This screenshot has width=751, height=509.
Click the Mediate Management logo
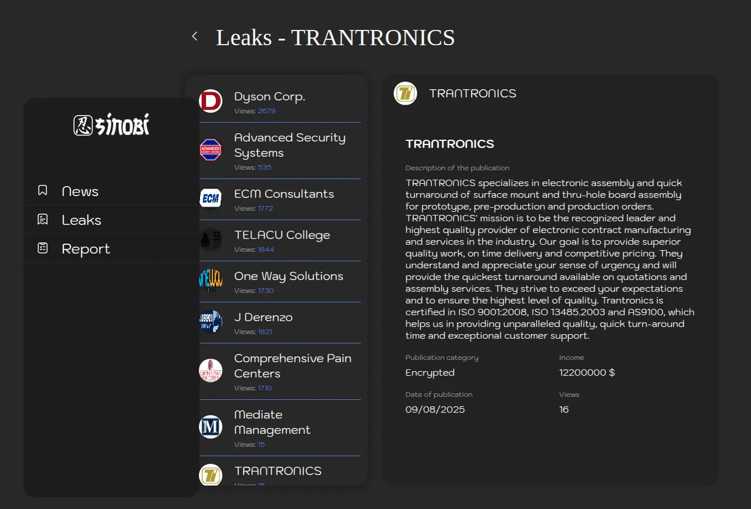tap(211, 427)
